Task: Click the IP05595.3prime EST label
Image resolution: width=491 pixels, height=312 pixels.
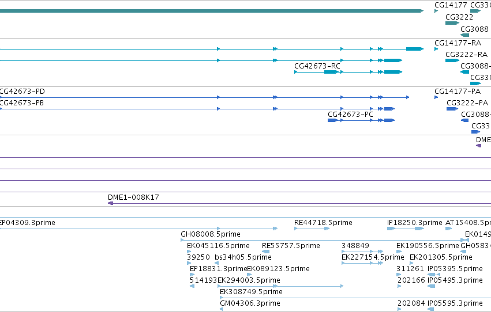Action: pyautogui.click(x=455, y=303)
